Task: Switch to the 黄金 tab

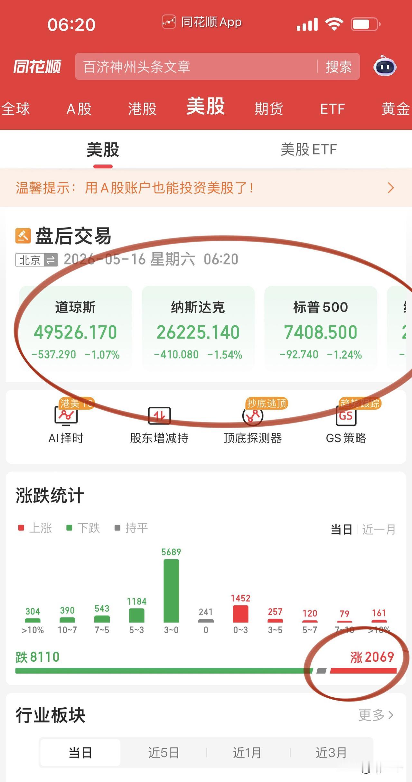Action: 396,109
